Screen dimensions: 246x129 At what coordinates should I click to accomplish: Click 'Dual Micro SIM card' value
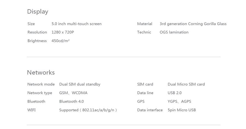186,84
